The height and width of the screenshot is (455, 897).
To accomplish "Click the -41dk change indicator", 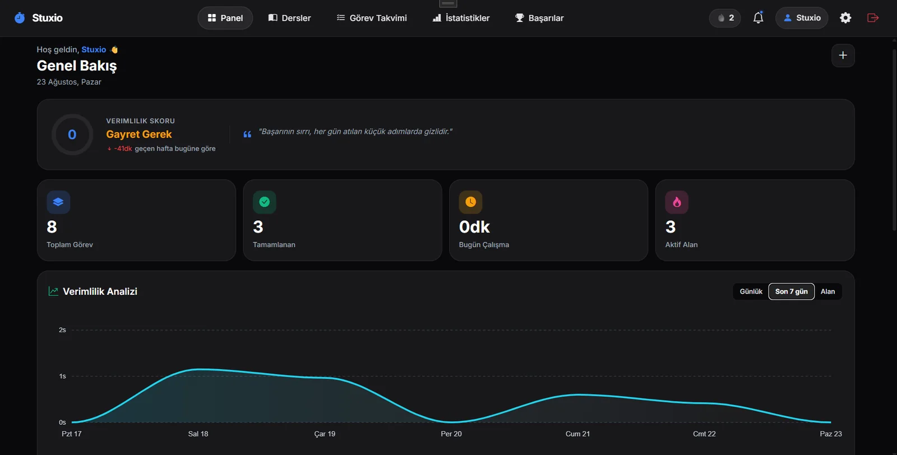I will 120,148.
